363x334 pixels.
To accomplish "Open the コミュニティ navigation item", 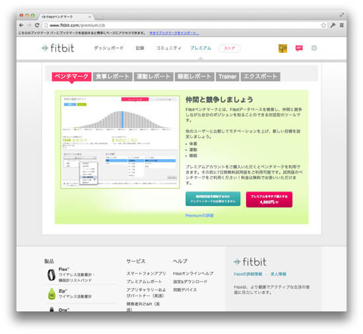I will [168, 48].
